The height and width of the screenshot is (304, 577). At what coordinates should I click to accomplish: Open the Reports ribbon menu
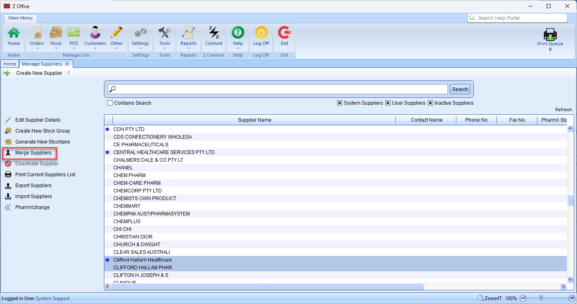tap(189, 37)
